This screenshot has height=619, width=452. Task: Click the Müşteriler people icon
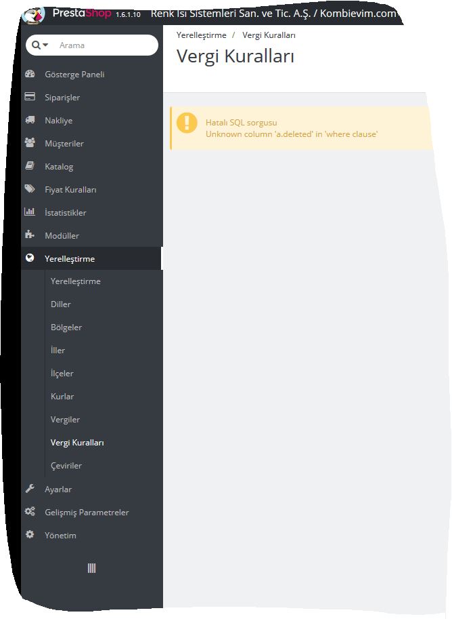(x=30, y=143)
